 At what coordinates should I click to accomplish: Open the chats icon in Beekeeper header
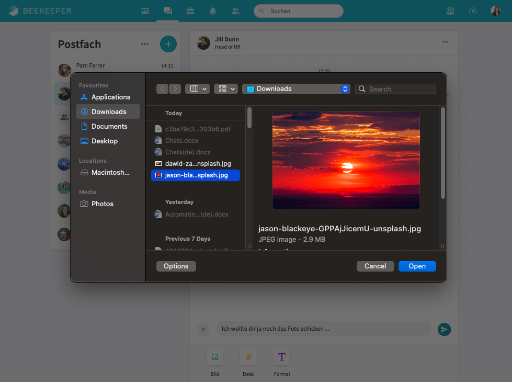[x=168, y=11]
